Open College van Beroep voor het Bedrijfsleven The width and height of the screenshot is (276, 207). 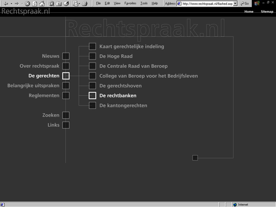(x=149, y=76)
